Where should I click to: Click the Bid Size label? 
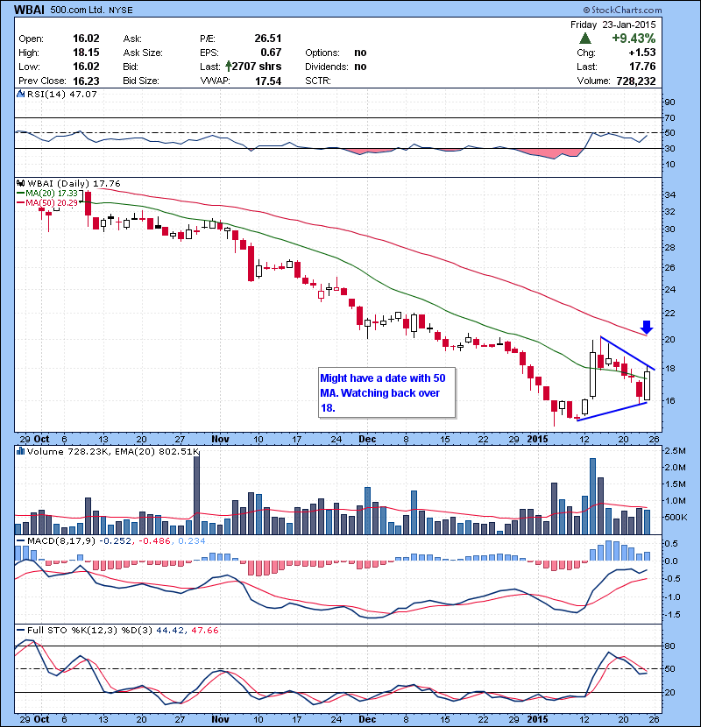[141, 81]
